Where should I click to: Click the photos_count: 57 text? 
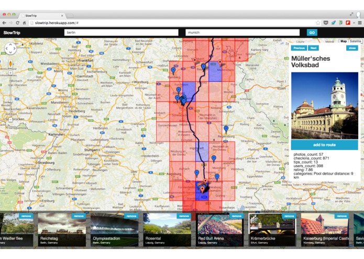coord(308,154)
